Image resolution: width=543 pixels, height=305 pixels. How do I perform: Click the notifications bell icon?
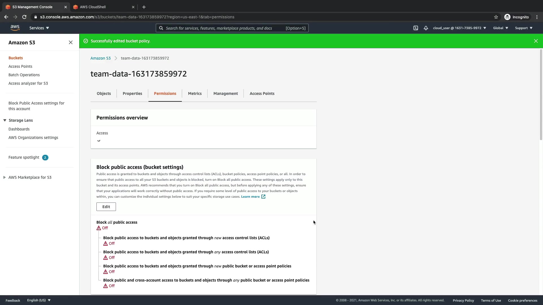pyautogui.click(x=426, y=28)
